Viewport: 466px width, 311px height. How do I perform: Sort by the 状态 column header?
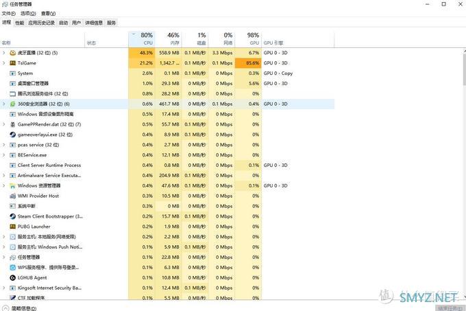(107, 39)
